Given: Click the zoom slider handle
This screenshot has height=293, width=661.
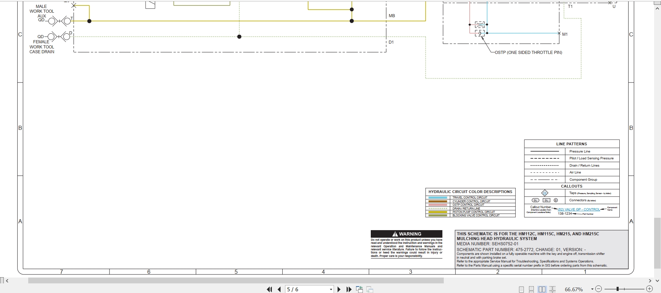Looking at the screenshot, I should click(x=618, y=289).
